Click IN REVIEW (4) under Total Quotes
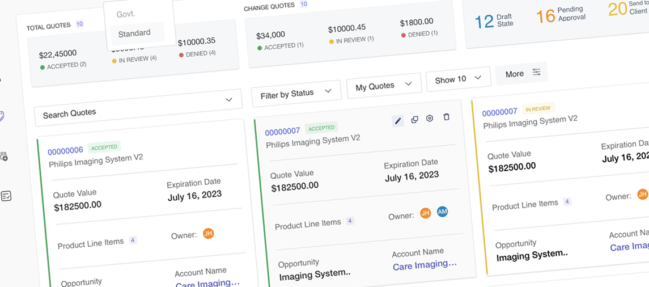The image size is (649, 287). tap(134, 59)
